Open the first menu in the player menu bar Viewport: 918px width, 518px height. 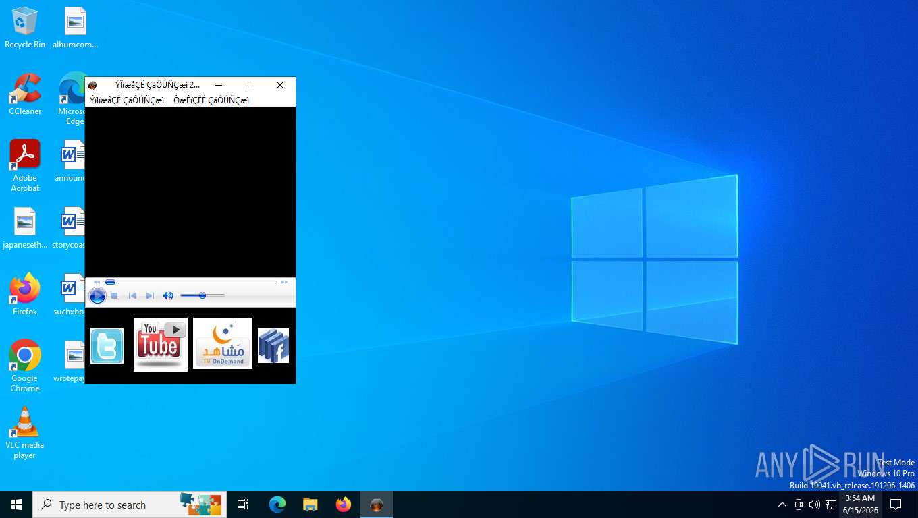coord(127,100)
